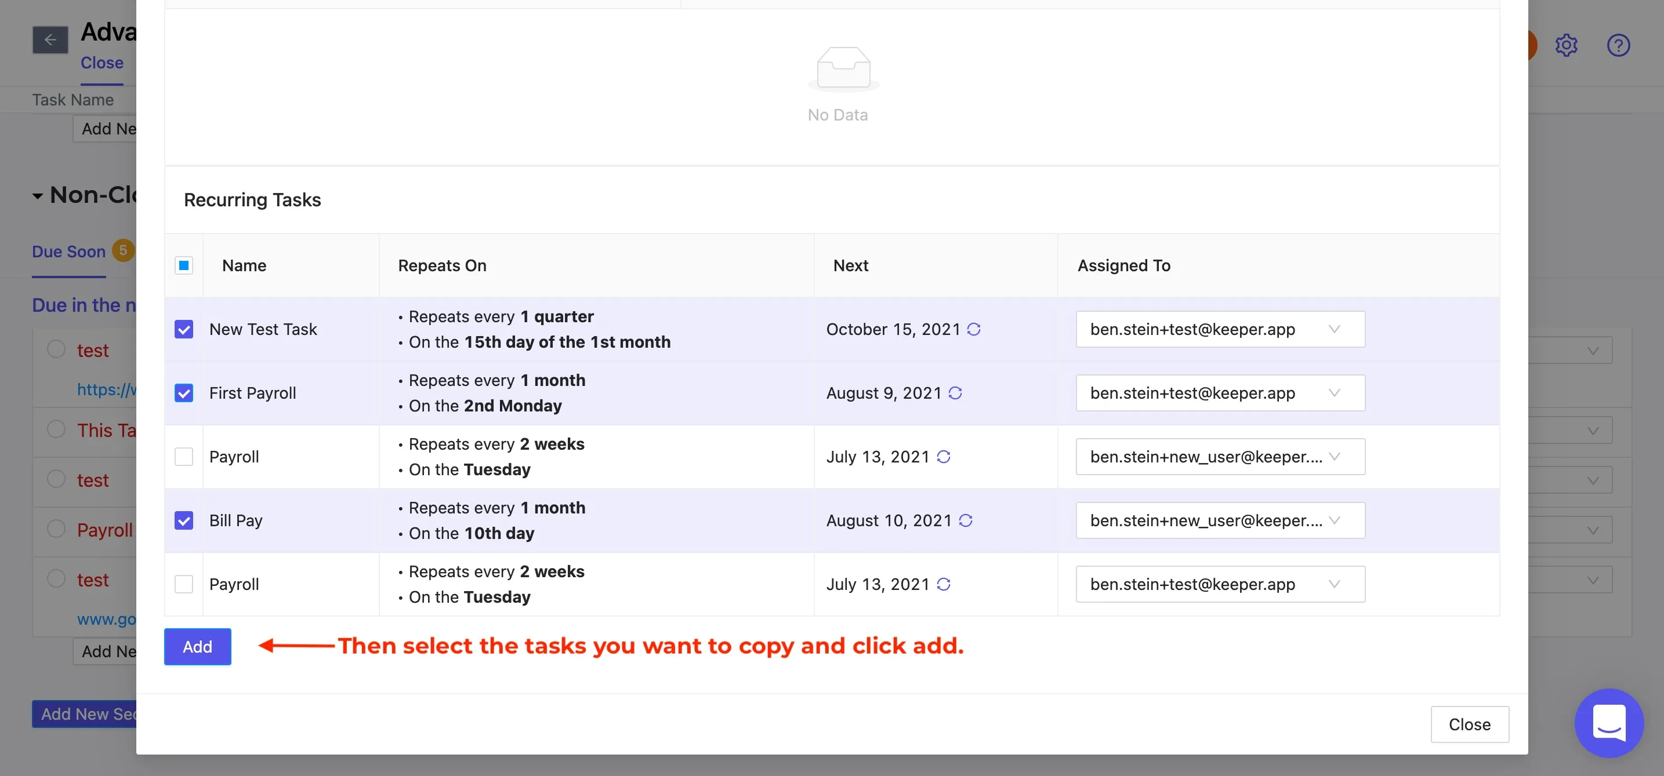The image size is (1664, 776).
Task: Click the Close button at the dialog bottom
Action: click(1470, 724)
